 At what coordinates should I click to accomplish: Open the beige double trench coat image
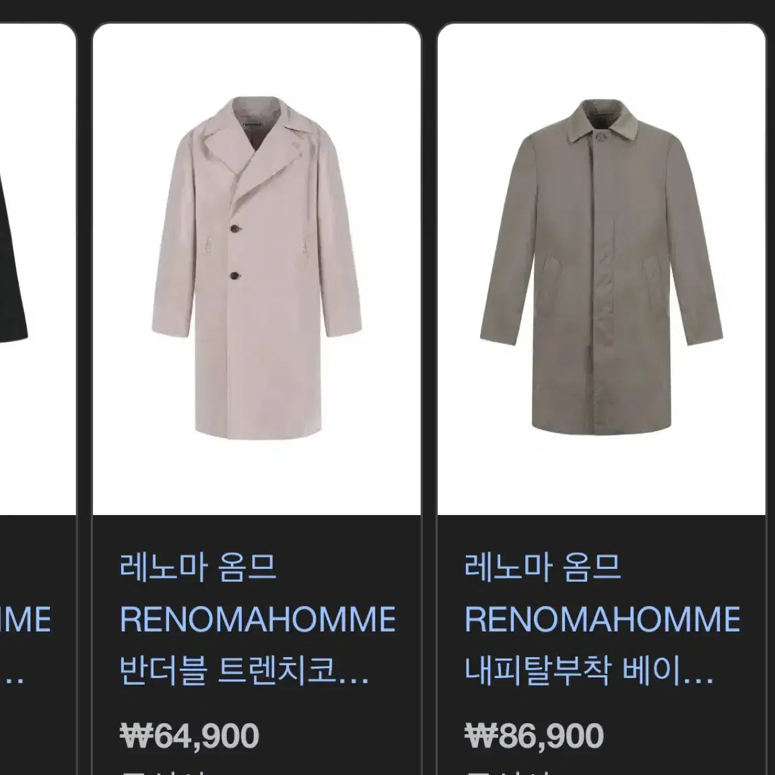[x=257, y=269]
